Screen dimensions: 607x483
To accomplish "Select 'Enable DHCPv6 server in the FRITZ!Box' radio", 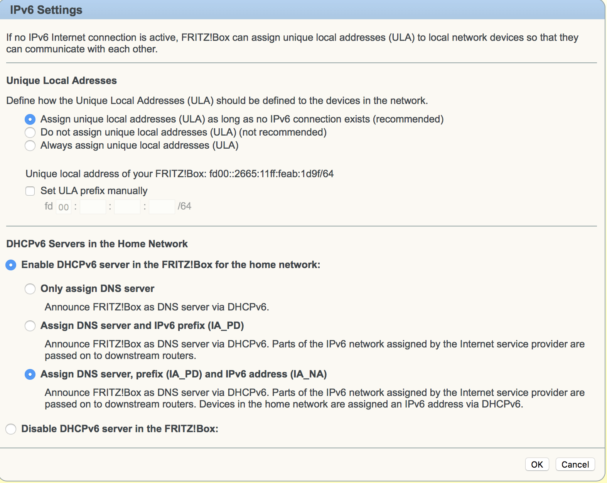I will [x=11, y=265].
